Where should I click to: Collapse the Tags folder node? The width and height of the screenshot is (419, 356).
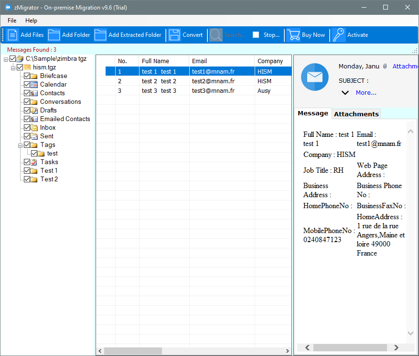pos(21,145)
